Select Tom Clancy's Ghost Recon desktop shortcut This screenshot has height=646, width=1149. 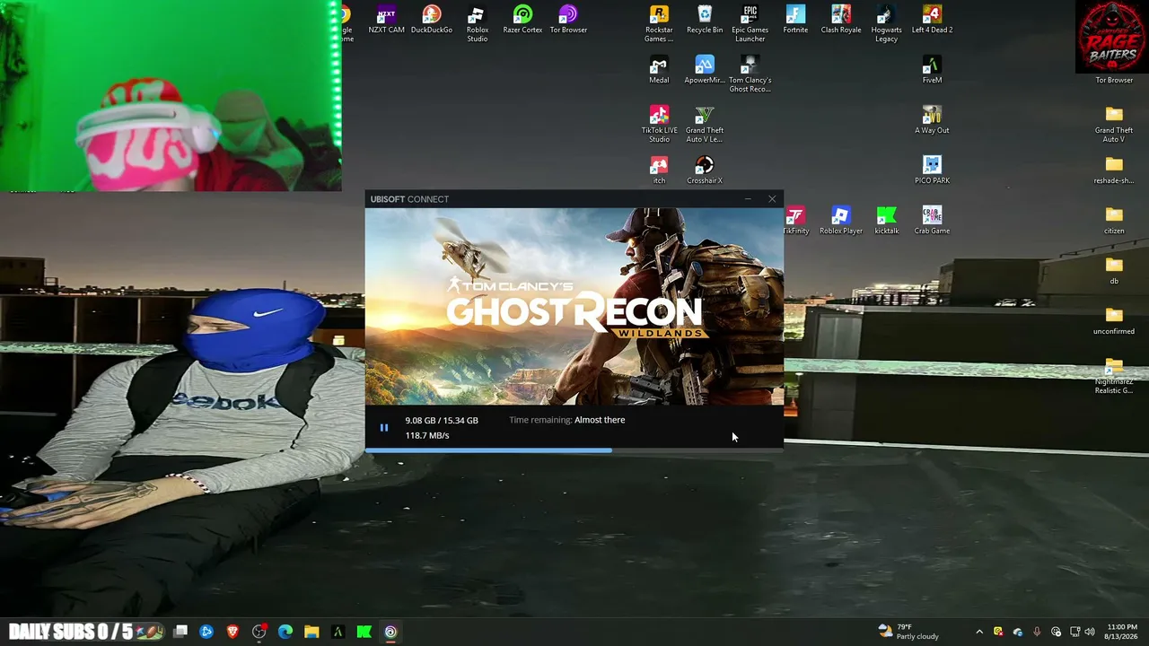click(750, 75)
